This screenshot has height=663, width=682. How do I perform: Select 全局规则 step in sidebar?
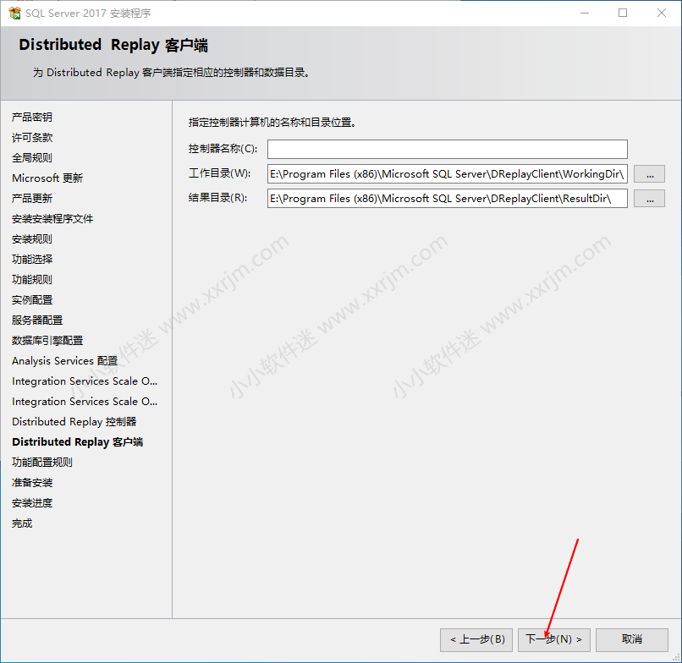(x=32, y=157)
